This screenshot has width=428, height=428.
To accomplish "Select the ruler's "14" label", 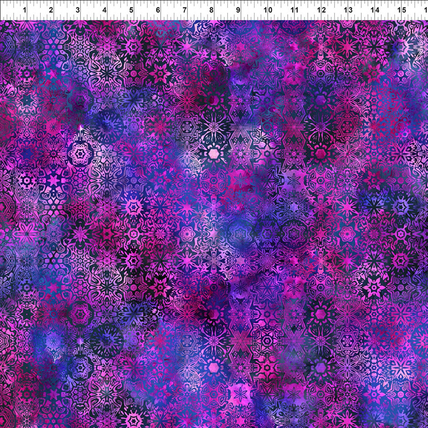I will [x=375, y=10].
